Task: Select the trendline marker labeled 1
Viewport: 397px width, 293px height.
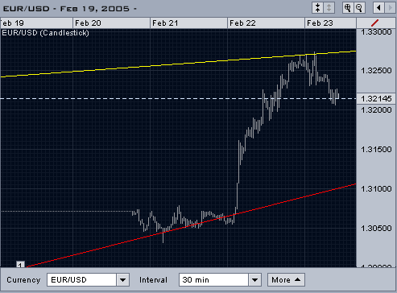Action: pos(20,265)
